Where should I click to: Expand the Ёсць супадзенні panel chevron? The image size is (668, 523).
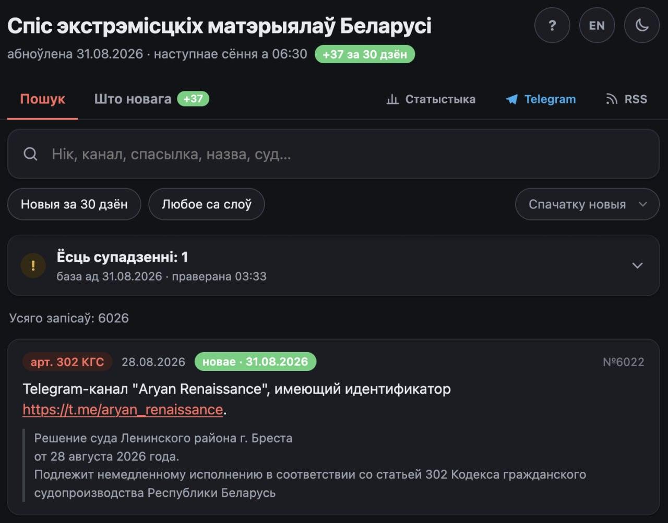tap(637, 265)
